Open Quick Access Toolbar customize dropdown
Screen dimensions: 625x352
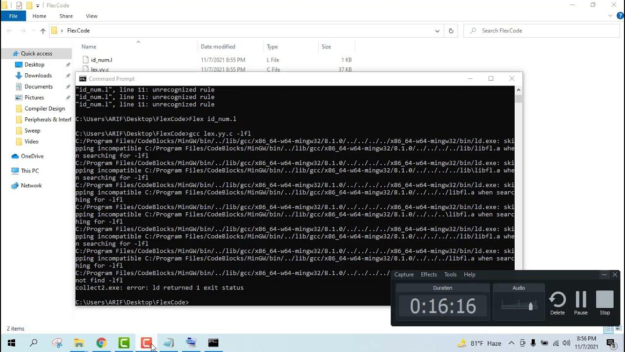click(38, 6)
